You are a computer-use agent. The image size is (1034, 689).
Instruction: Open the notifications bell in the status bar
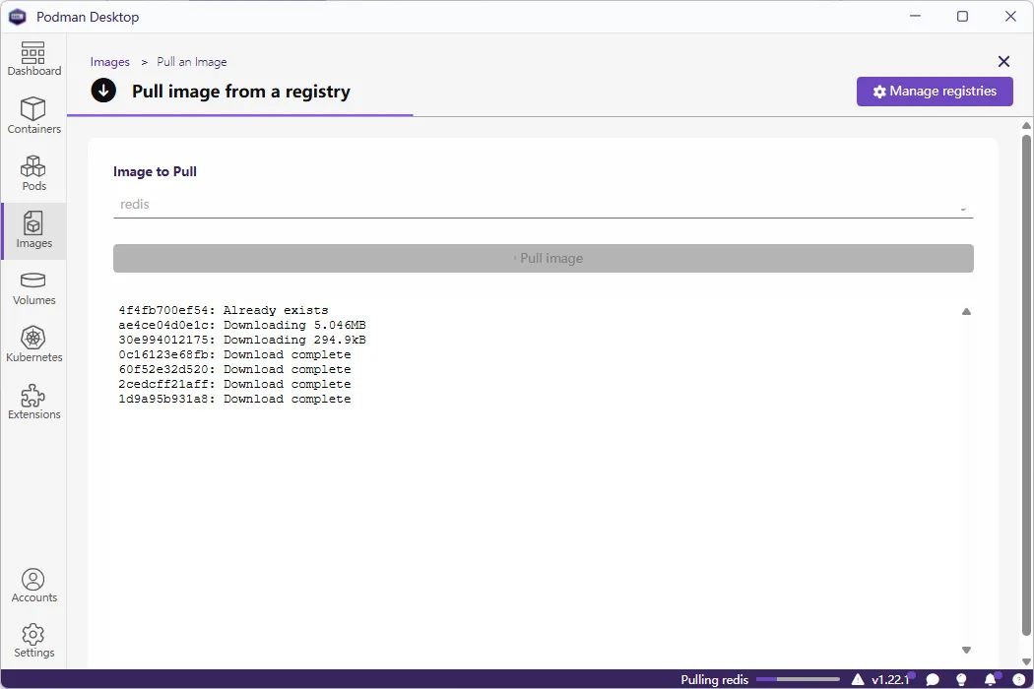(989, 678)
